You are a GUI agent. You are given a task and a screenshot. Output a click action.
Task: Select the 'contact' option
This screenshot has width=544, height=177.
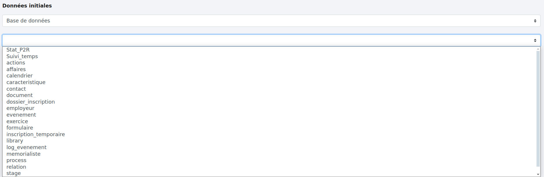(x=16, y=89)
